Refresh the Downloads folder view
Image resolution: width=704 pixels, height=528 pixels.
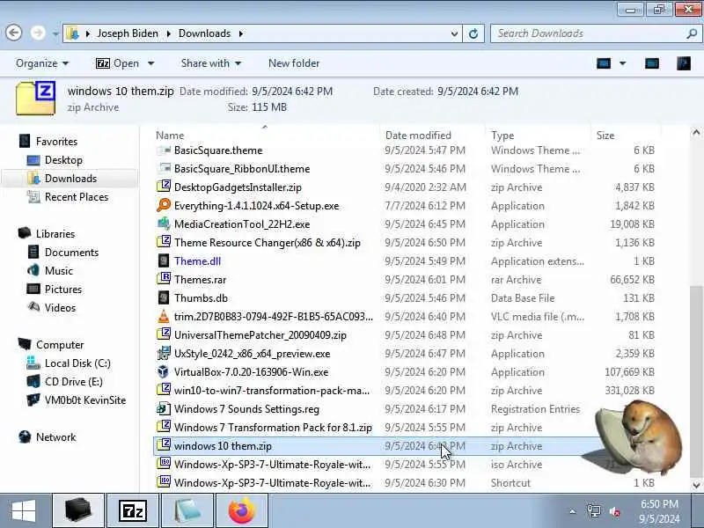(473, 33)
